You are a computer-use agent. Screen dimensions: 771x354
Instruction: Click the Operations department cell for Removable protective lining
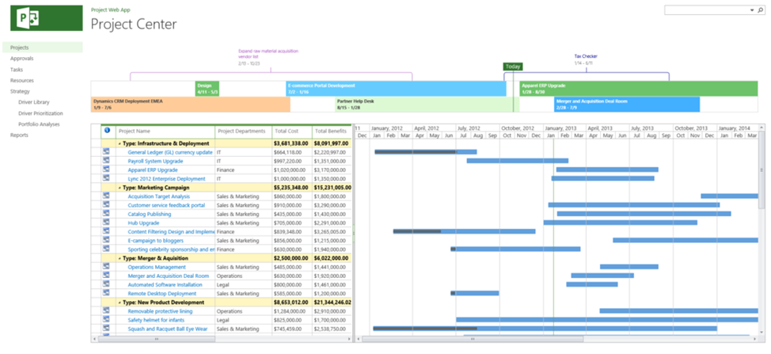[243, 311]
